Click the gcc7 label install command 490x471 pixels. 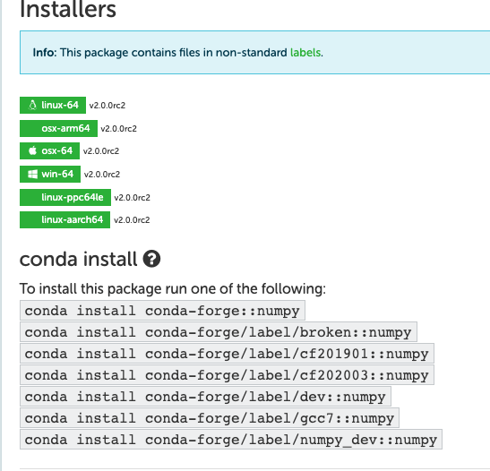[210, 418]
